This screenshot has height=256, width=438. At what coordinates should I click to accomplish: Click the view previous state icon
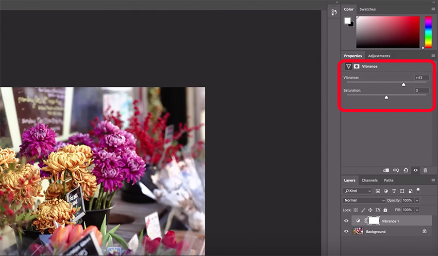pos(396,170)
